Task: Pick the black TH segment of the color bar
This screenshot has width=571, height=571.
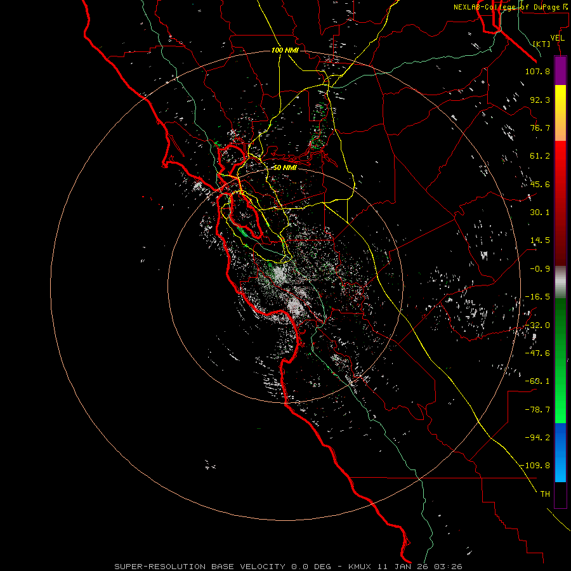Action: click(x=560, y=495)
